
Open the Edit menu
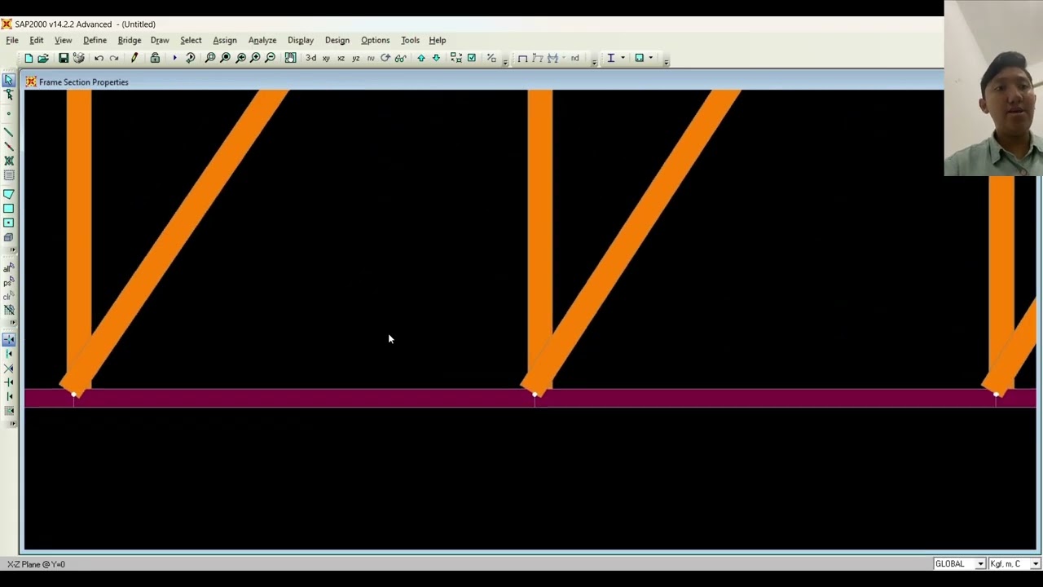click(37, 40)
